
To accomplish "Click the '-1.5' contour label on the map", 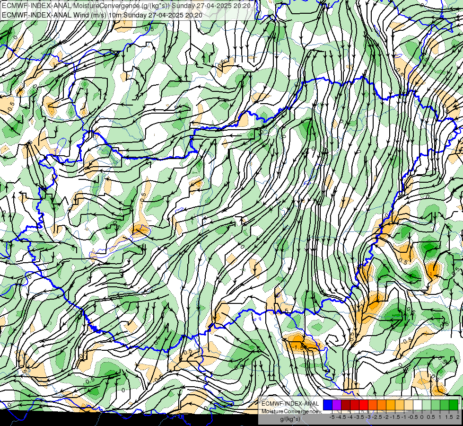I will 297,347.
